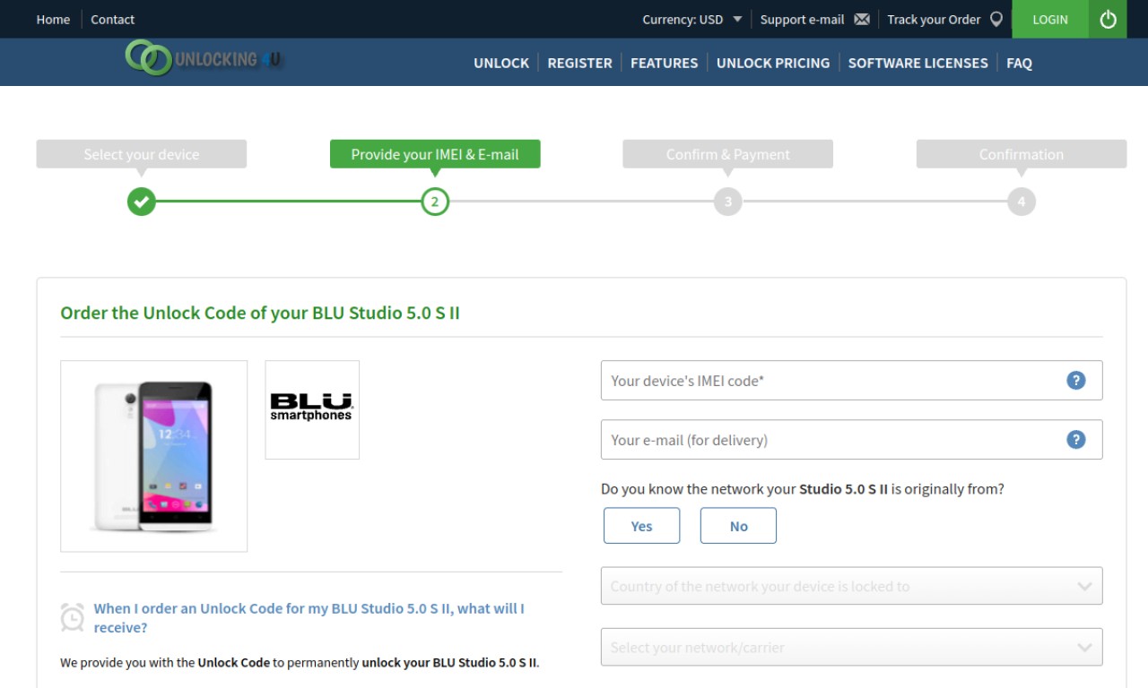Click the step 2 circle indicator
Image resolution: width=1148 pixels, height=688 pixels.
coord(435,202)
